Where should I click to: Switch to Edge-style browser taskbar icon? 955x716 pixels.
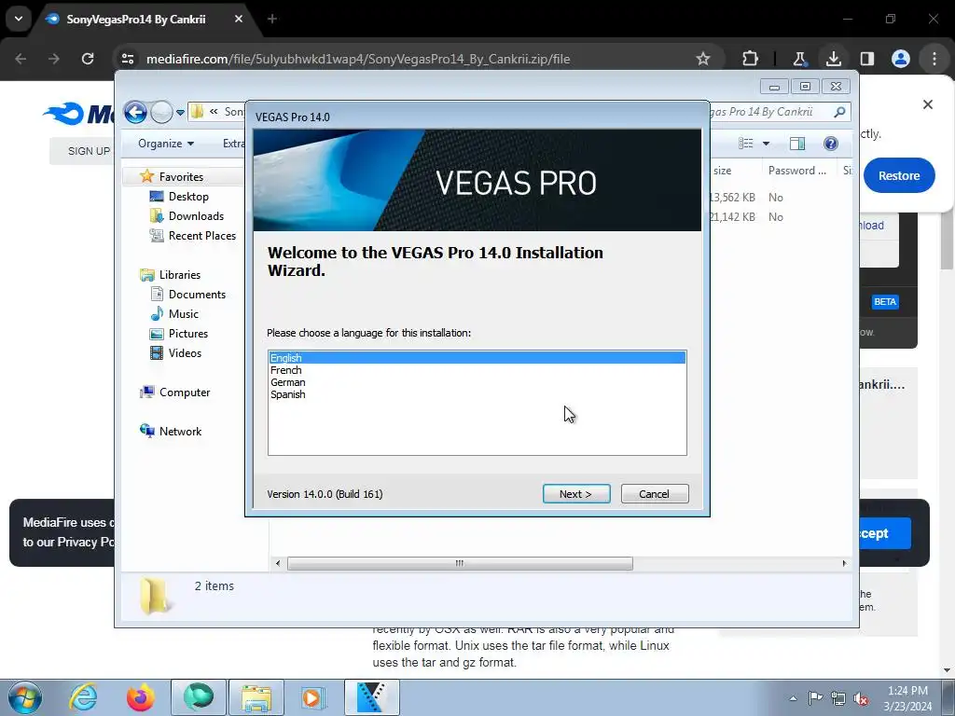coord(199,697)
